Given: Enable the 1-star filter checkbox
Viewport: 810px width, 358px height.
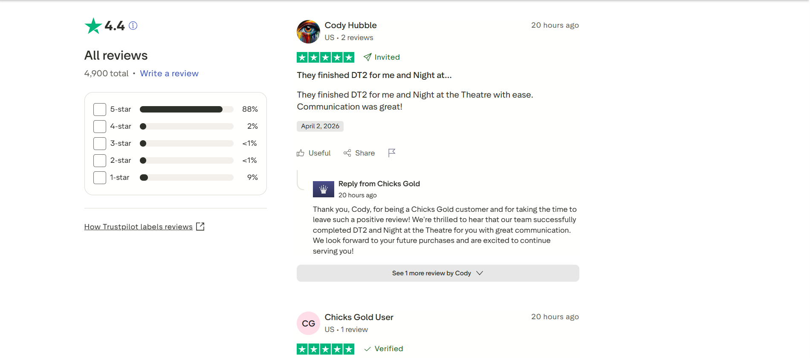Looking at the screenshot, I should (100, 178).
